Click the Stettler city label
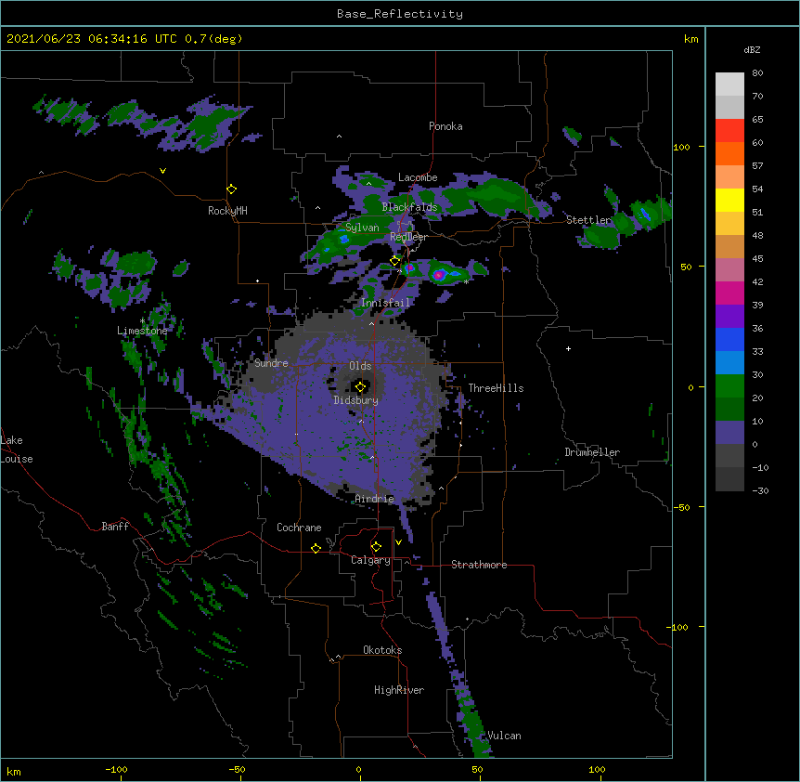800x782 pixels. pyautogui.click(x=588, y=220)
